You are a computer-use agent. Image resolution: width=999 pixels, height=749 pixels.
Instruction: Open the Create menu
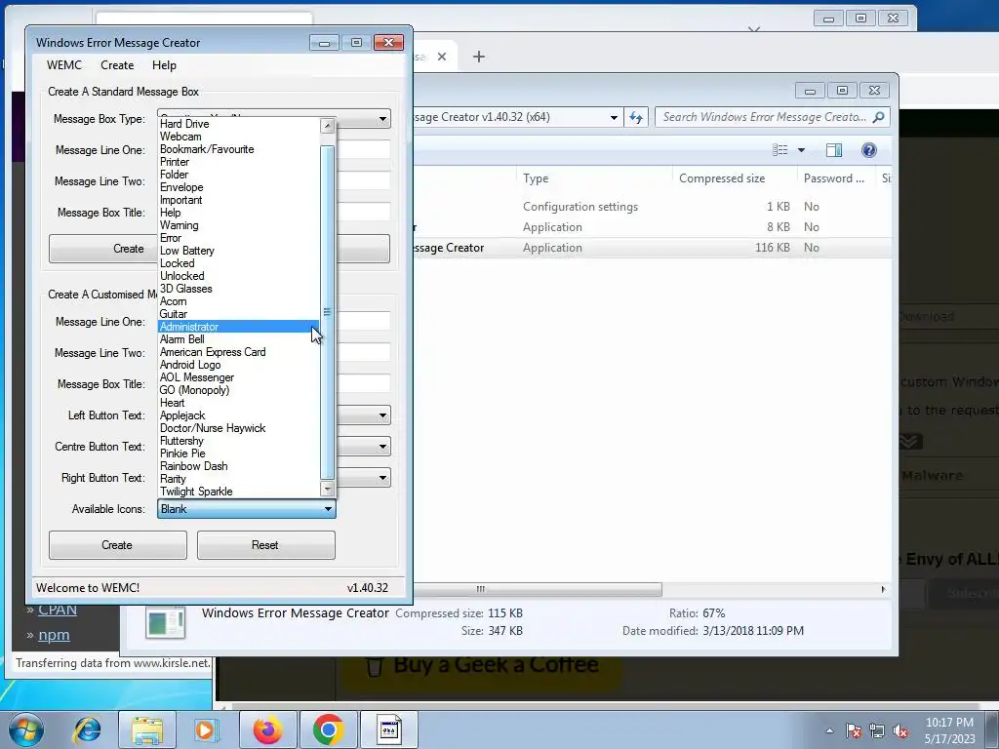pos(117,65)
